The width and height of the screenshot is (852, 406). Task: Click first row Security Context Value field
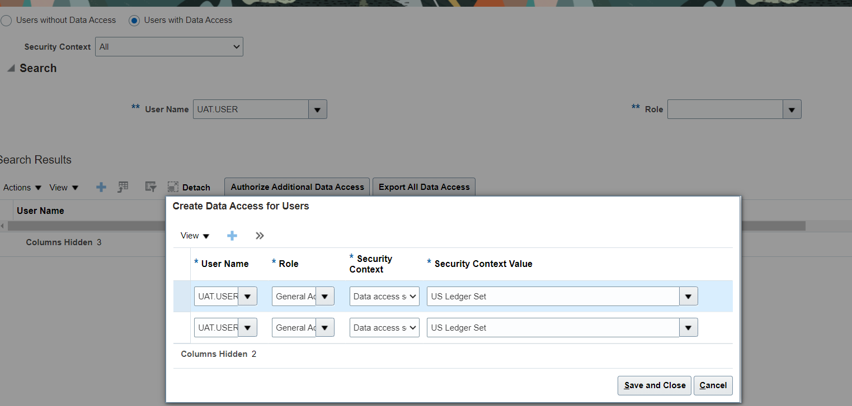pyautogui.click(x=552, y=297)
